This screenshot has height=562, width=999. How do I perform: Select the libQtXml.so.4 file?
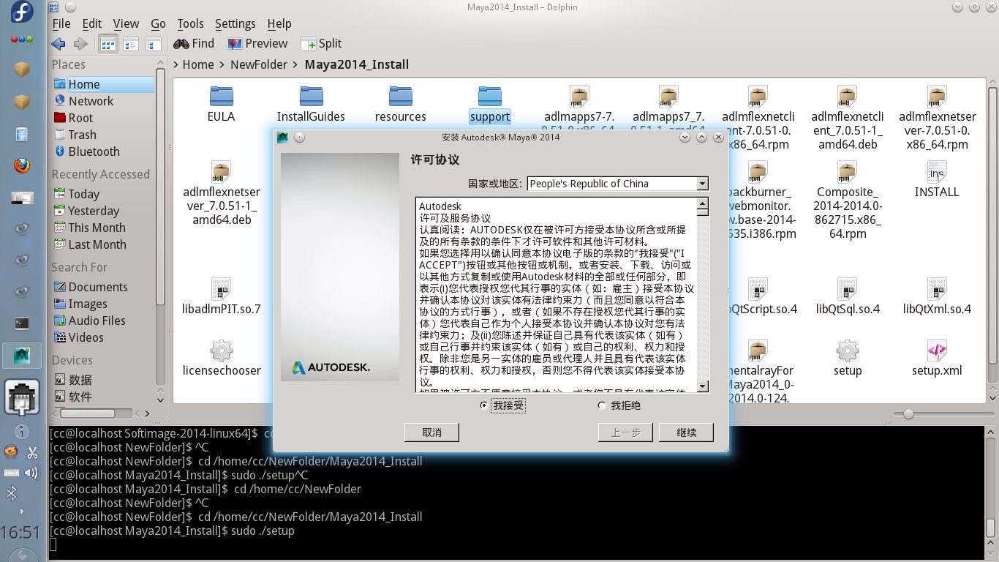(937, 296)
